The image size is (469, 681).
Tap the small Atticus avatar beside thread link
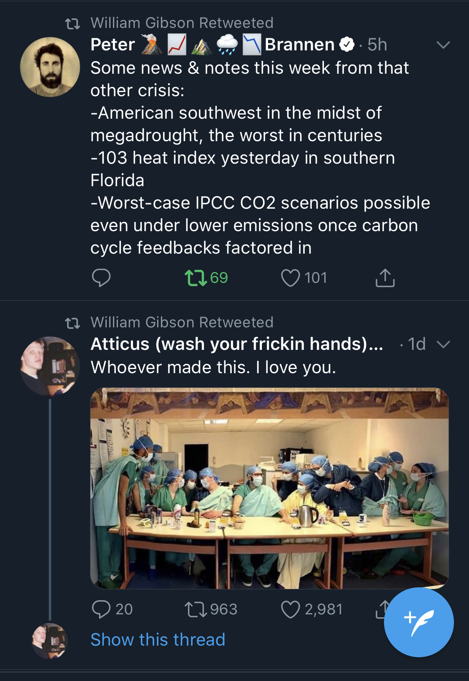50,641
